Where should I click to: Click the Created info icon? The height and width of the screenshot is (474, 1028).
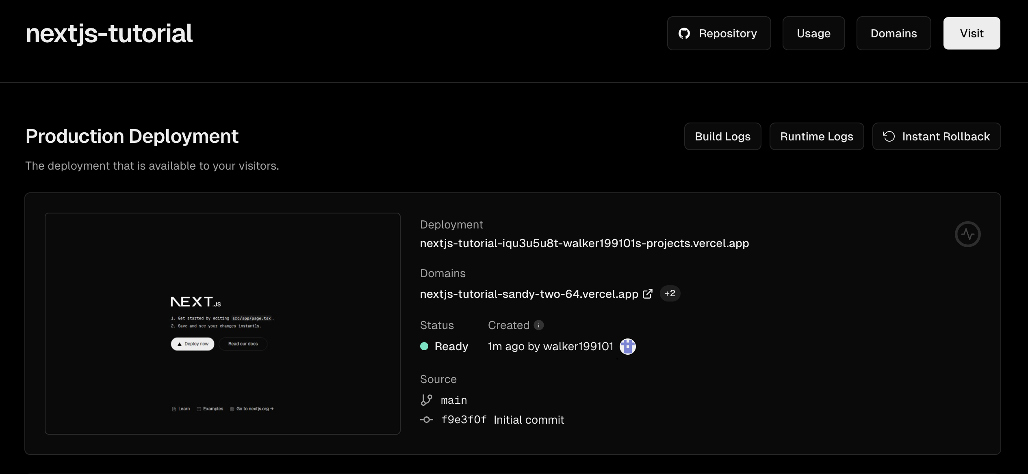tap(539, 325)
